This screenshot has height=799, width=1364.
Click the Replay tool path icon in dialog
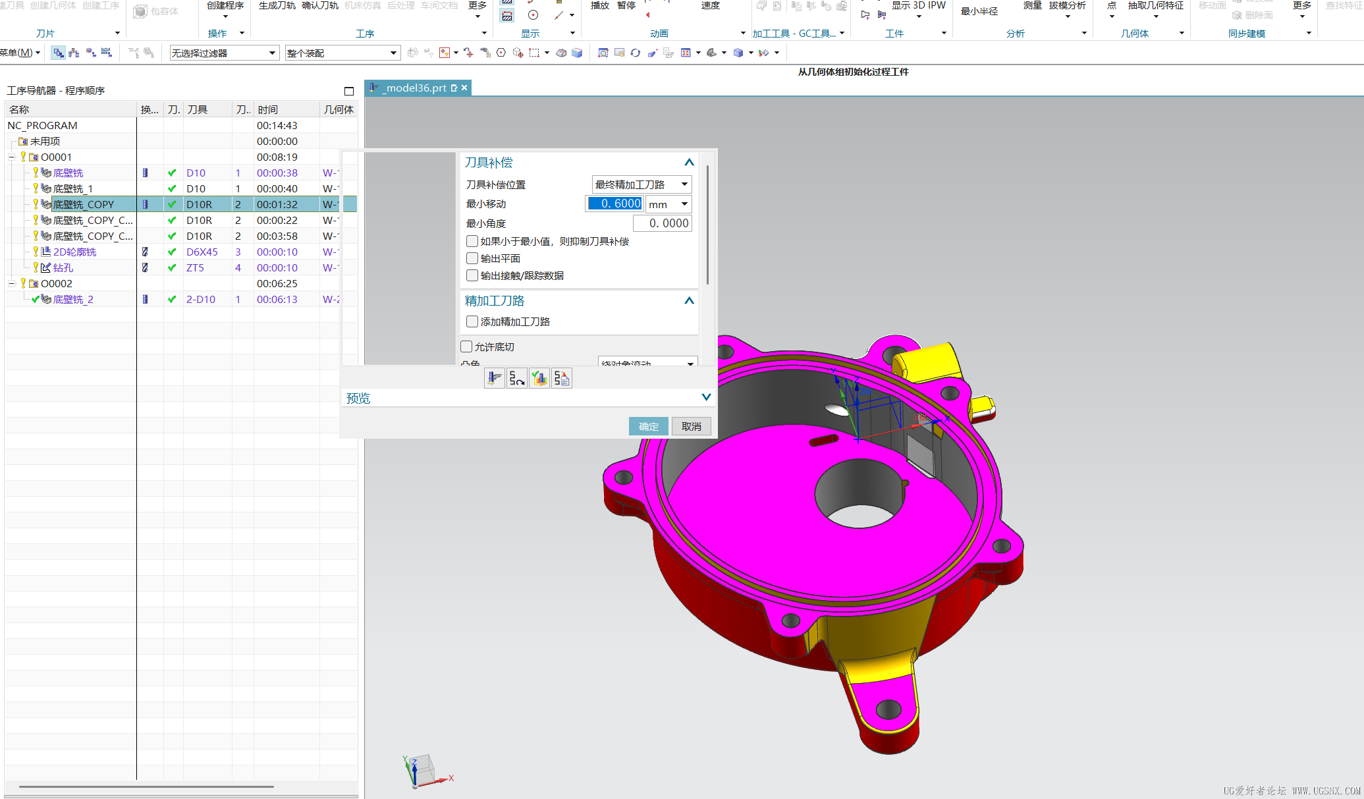[517, 378]
